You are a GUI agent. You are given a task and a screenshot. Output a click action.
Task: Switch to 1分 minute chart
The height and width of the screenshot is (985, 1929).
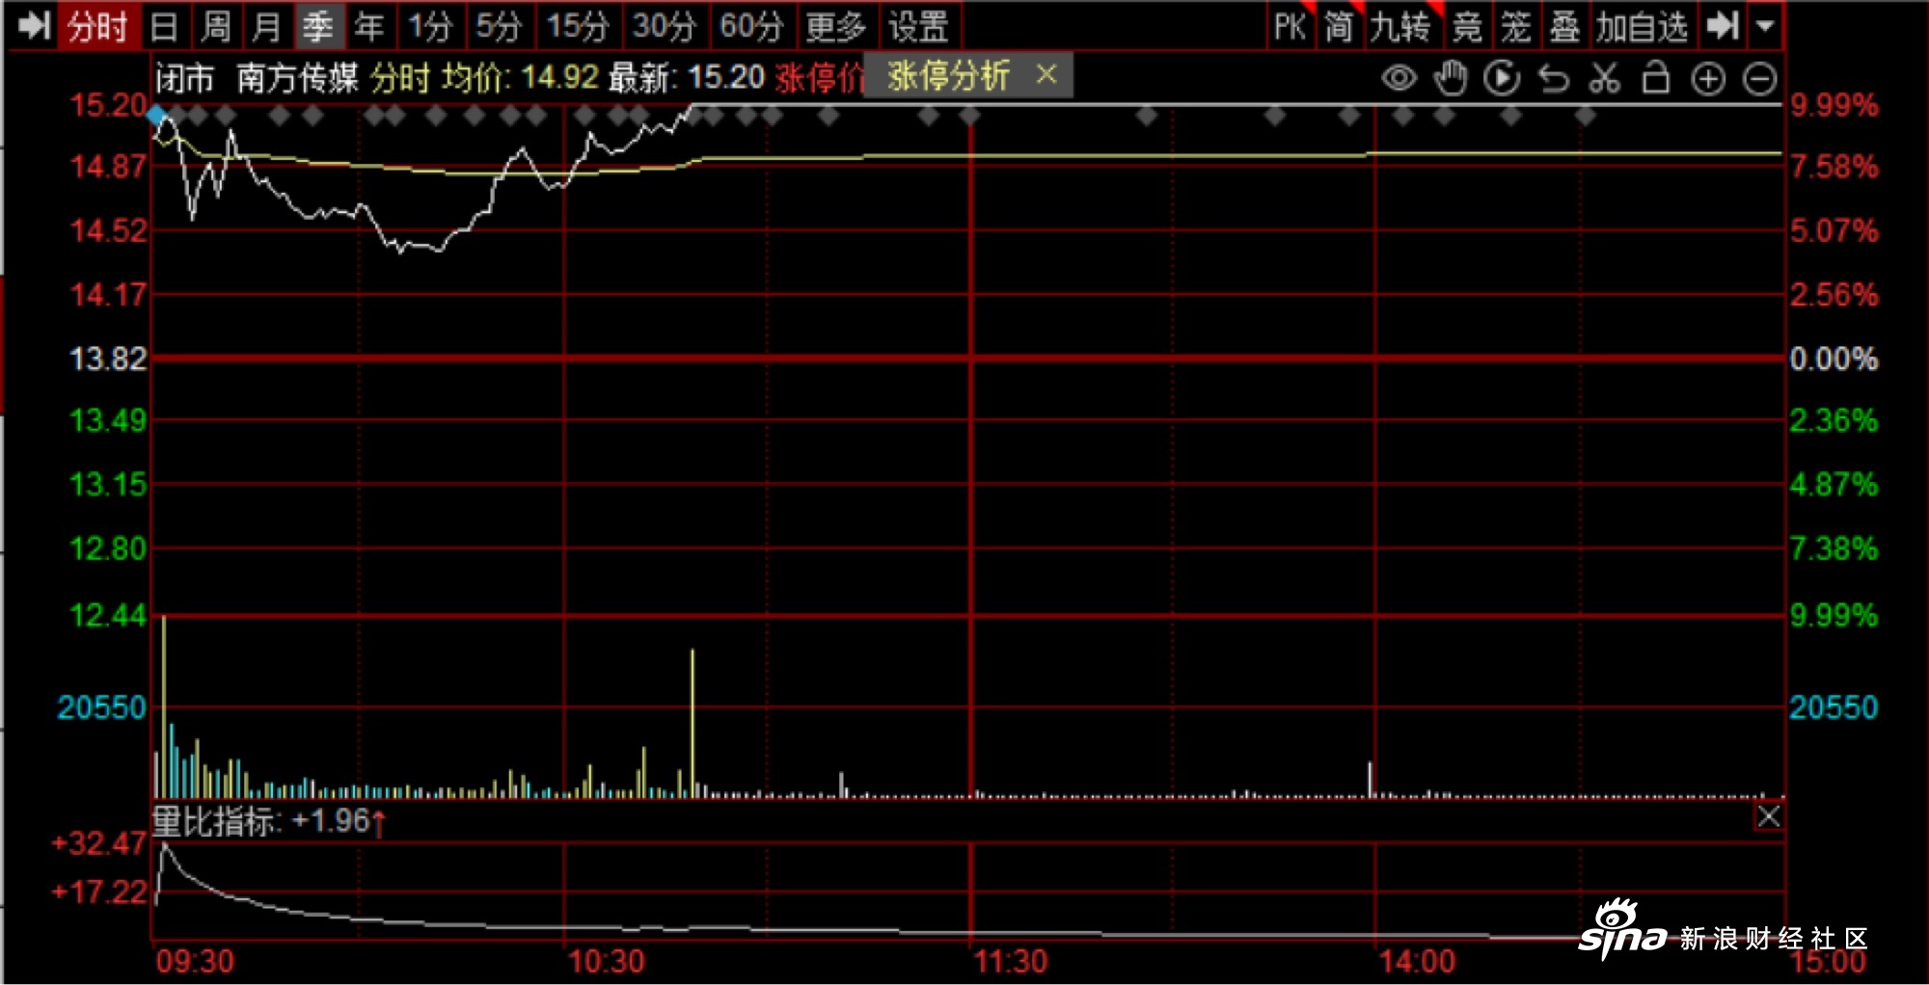tap(430, 26)
